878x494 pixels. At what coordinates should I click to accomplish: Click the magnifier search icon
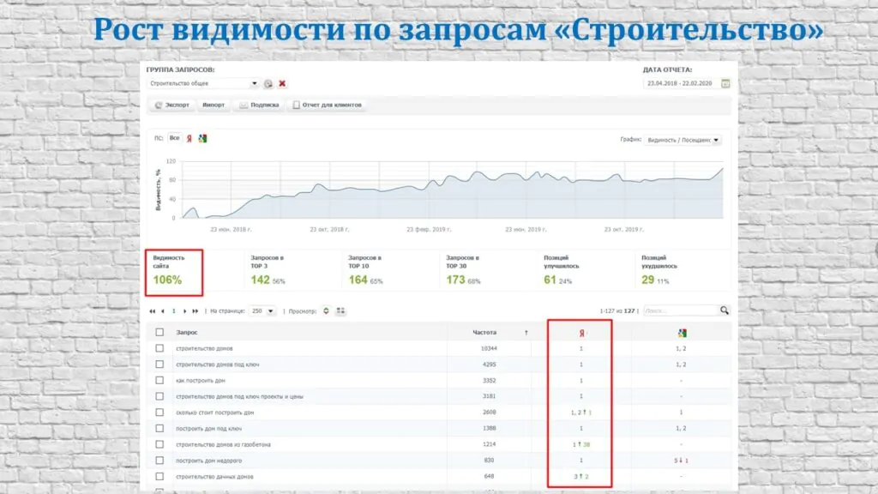click(725, 310)
